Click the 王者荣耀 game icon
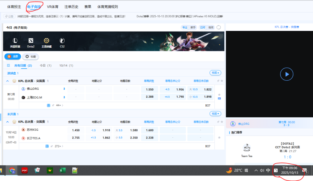Viewport: 313px width, 181px height. (46, 42)
